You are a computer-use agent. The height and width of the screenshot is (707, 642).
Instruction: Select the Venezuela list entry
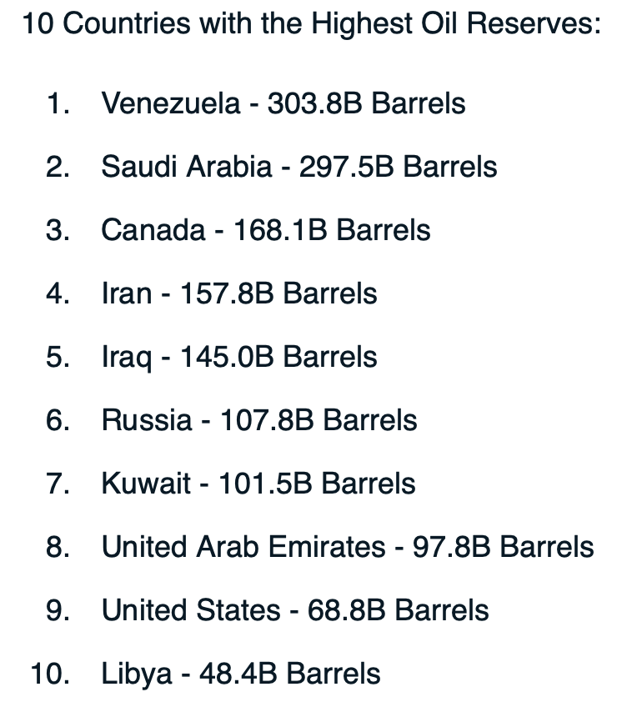coord(283,103)
